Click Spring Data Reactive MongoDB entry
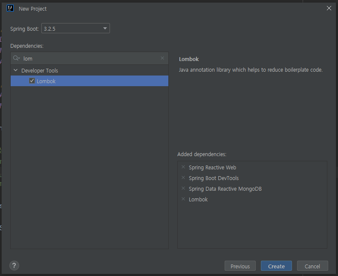Image resolution: width=338 pixels, height=276 pixels. coord(225,189)
